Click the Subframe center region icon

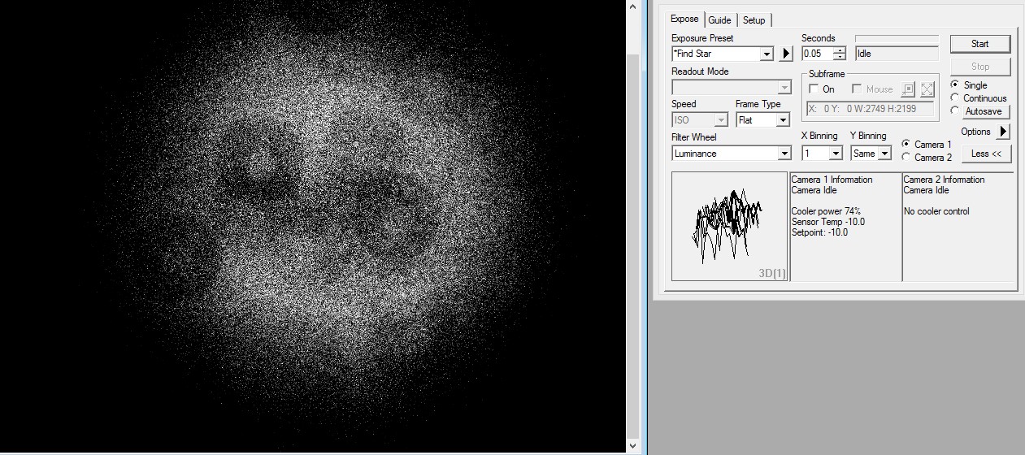908,89
